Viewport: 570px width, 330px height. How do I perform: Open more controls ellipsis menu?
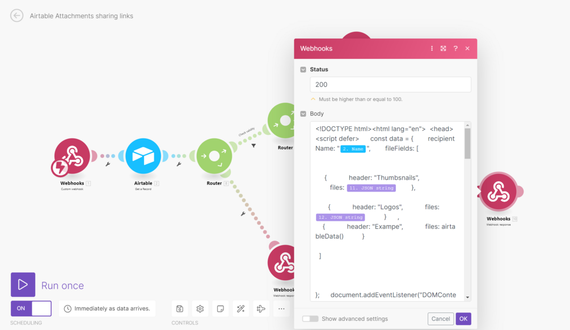(281, 308)
